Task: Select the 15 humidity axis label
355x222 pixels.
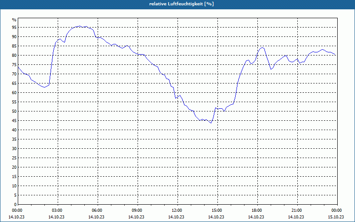Action: [14, 176]
